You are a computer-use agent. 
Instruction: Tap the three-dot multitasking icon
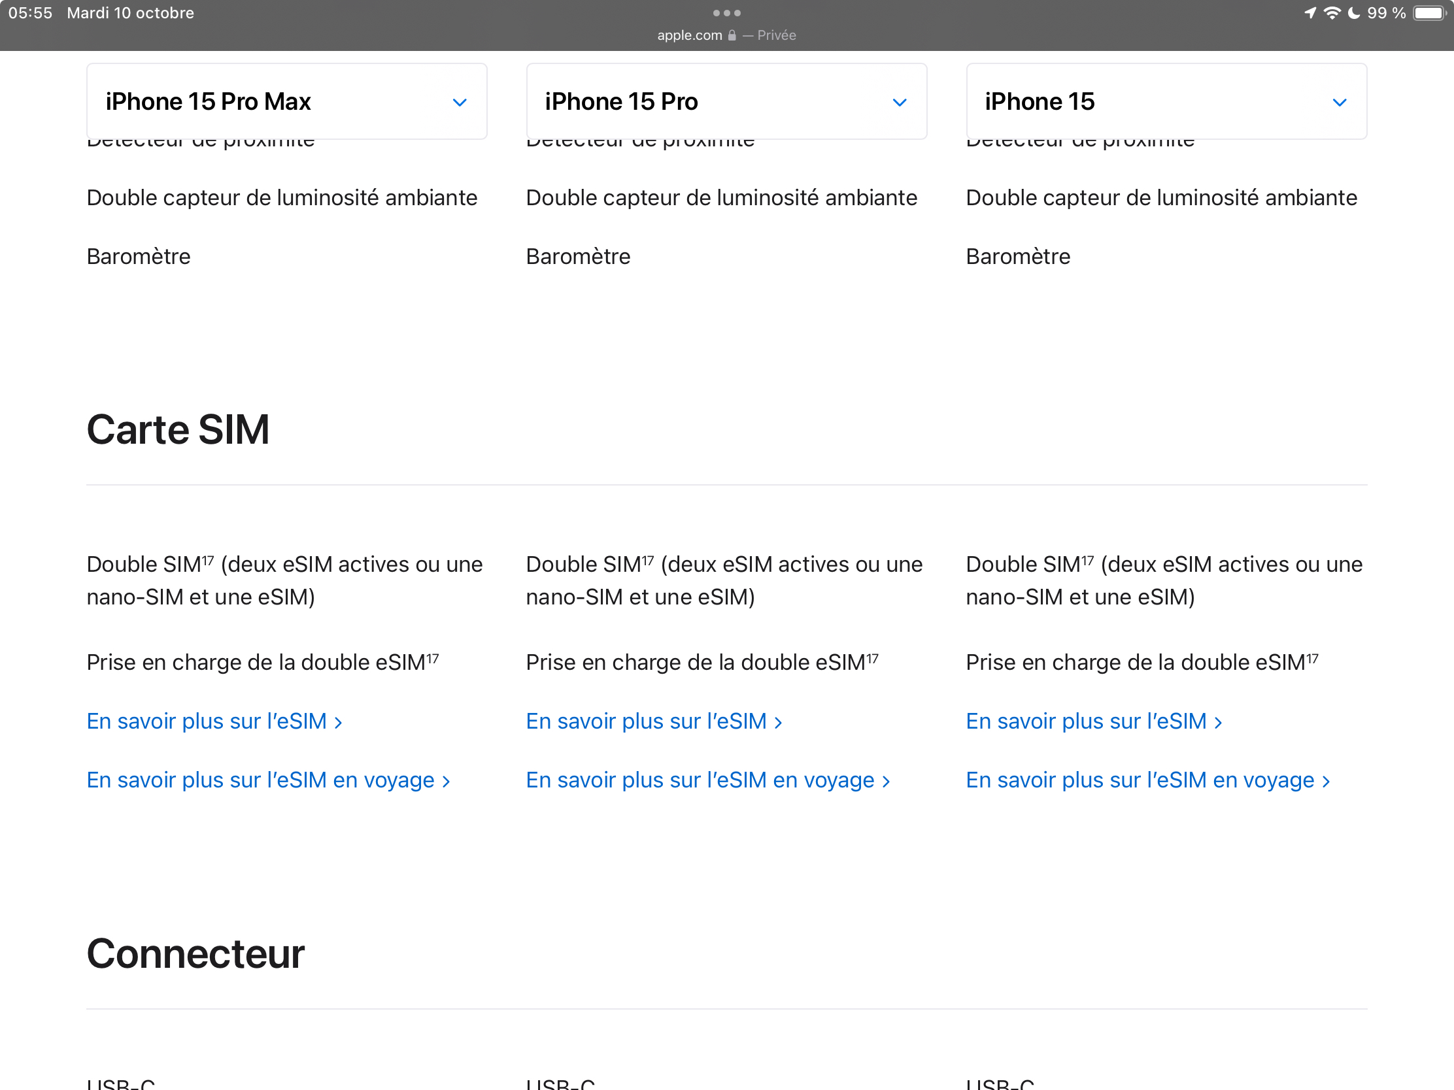click(x=726, y=13)
